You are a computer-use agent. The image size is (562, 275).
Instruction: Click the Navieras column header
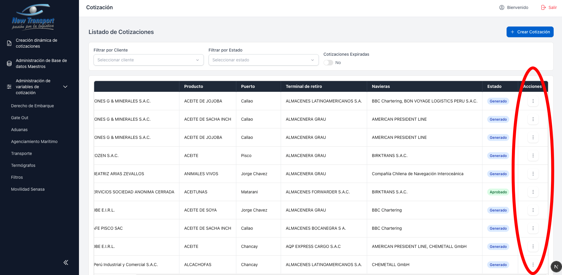tap(381, 86)
